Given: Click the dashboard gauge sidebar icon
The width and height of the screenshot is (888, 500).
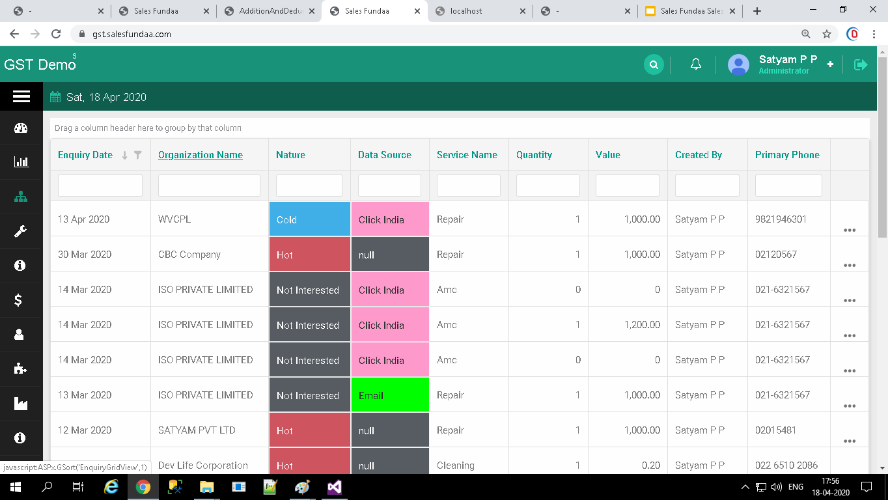Looking at the screenshot, I should pyautogui.click(x=21, y=128).
